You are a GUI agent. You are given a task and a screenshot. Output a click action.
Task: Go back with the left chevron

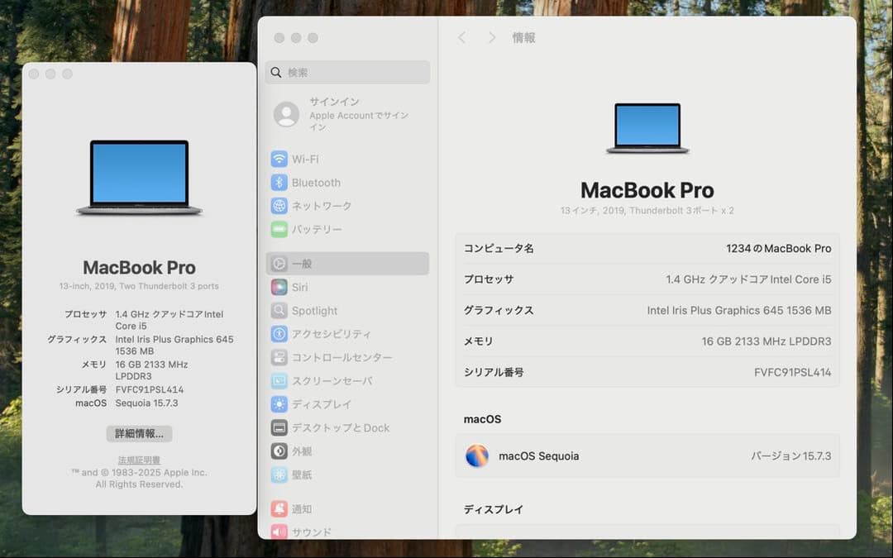[x=462, y=37]
